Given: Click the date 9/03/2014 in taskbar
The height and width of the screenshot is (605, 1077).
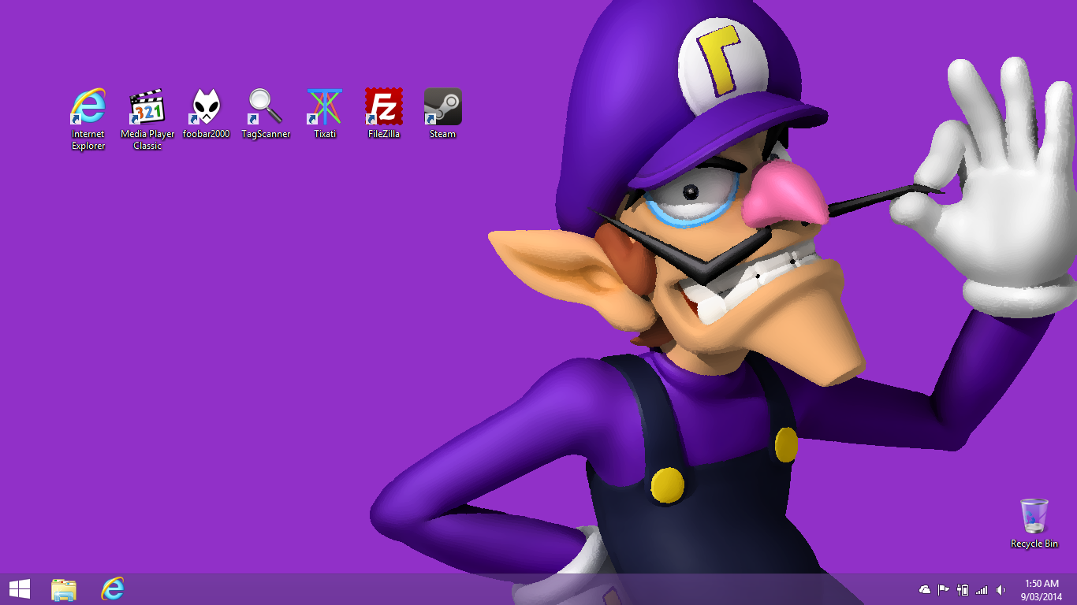Looking at the screenshot, I should point(1042,596).
